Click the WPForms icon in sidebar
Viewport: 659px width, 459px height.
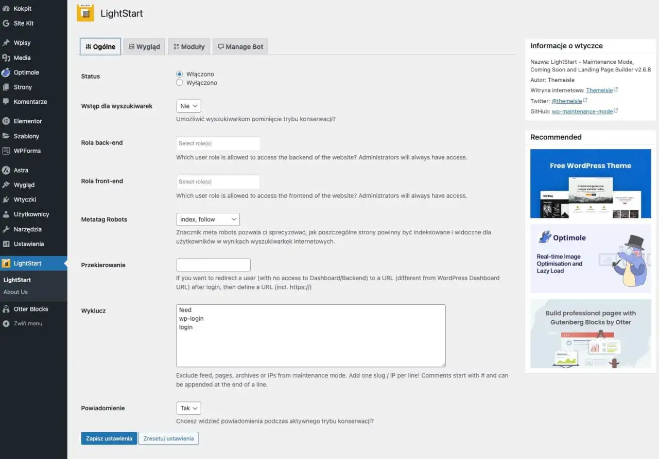[x=6, y=151]
